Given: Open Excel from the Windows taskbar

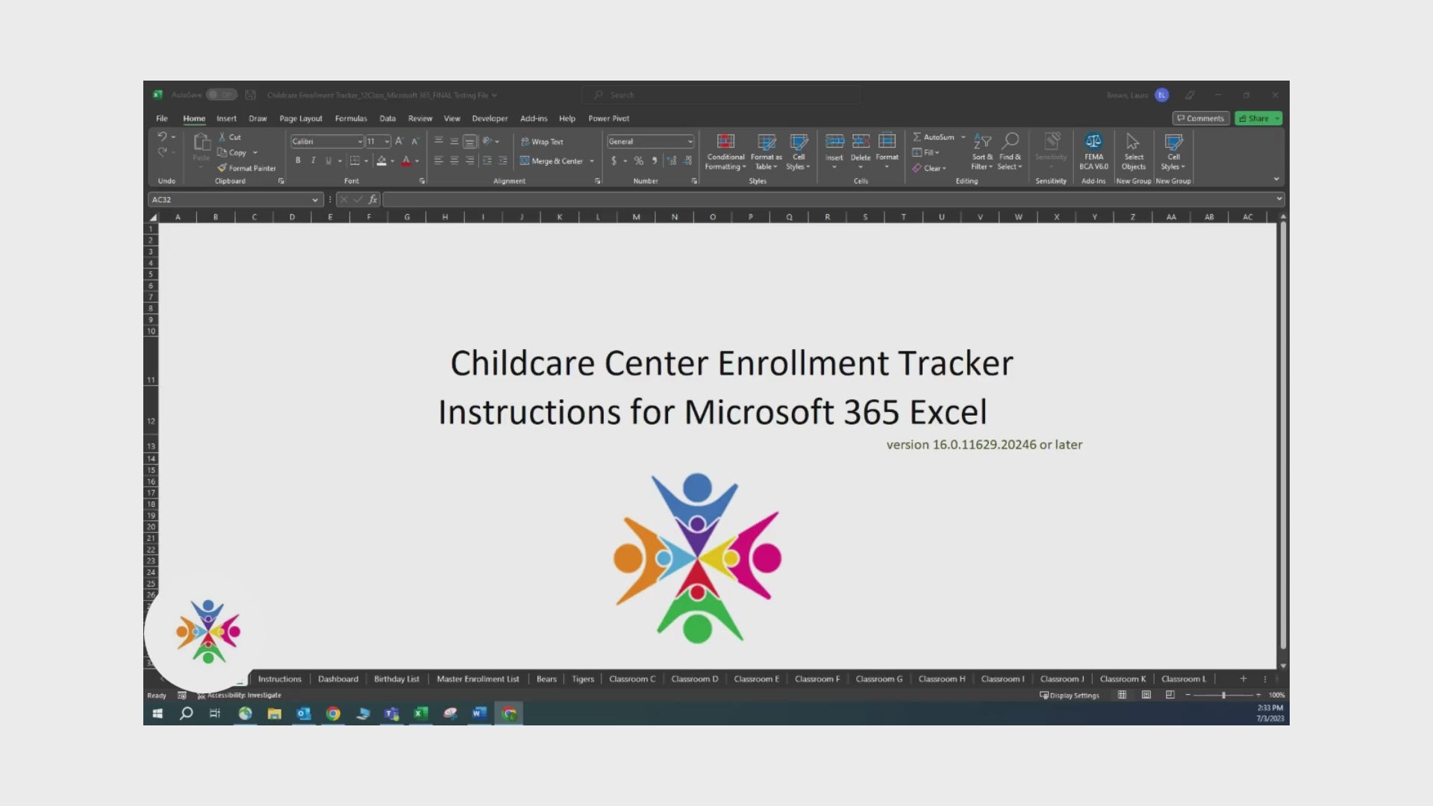Looking at the screenshot, I should click(420, 713).
